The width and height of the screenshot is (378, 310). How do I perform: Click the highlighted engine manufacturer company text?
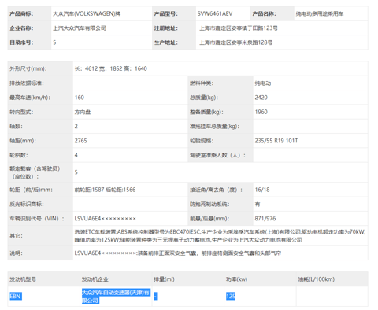point(116,297)
